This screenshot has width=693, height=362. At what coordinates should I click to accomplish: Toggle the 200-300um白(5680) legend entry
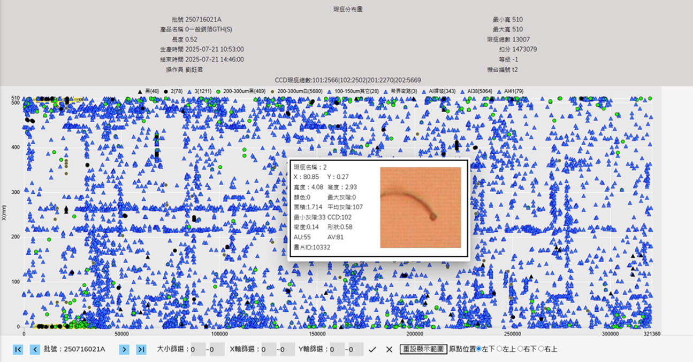pos(296,91)
